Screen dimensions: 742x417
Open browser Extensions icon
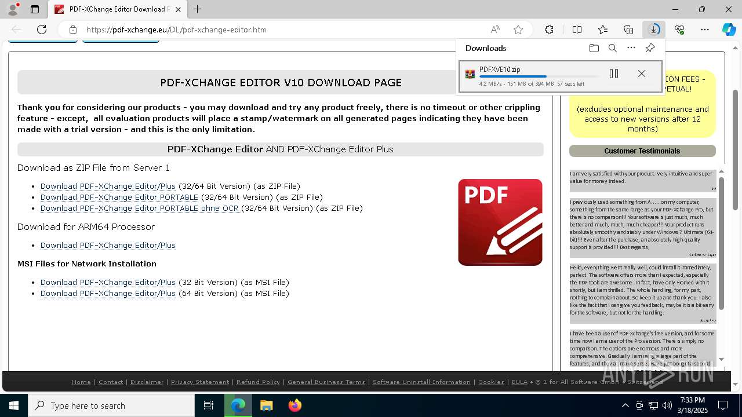[x=549, y=30]
